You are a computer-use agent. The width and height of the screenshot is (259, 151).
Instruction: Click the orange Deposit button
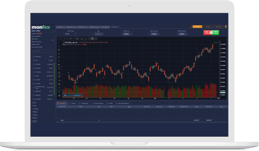[197, 27]
